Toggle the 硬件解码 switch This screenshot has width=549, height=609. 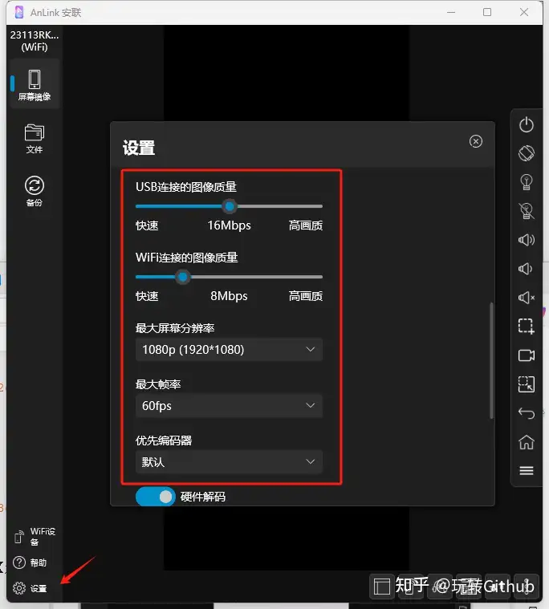point(155,497)
